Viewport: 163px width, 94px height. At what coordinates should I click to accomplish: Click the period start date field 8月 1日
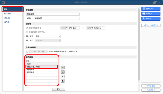tap(70, 28)
